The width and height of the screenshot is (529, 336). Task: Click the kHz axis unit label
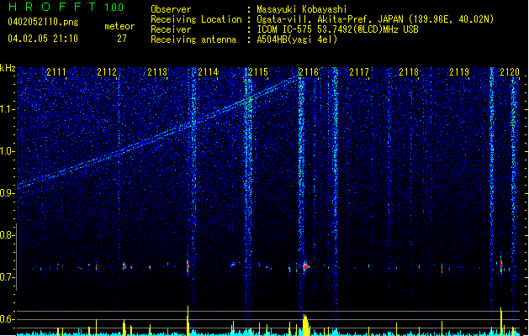tap(8, 68)
